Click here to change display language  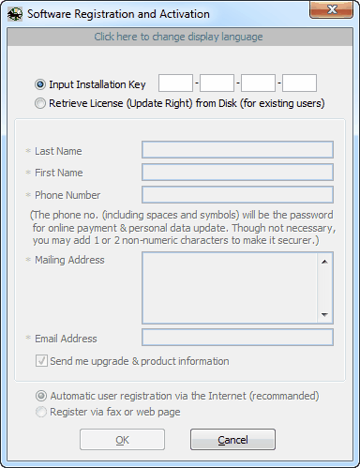178,37
